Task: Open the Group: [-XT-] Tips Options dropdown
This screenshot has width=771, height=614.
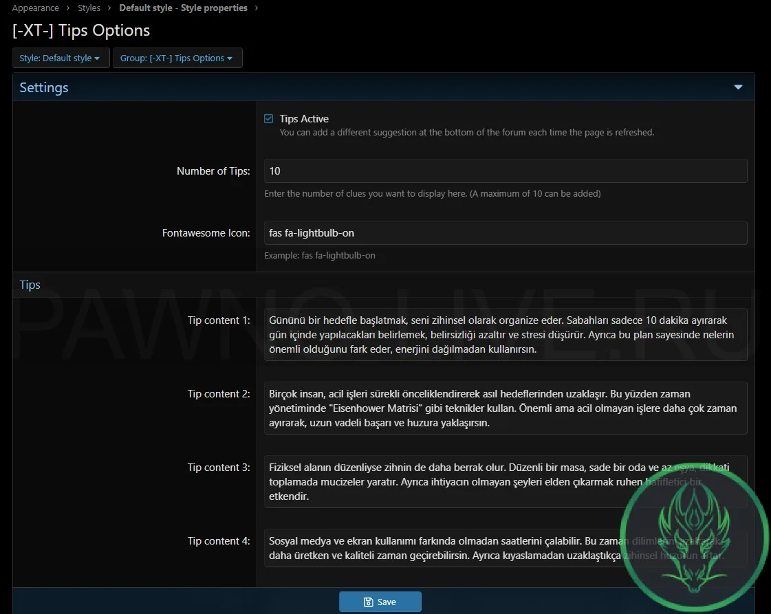Action: coord(177,58)
